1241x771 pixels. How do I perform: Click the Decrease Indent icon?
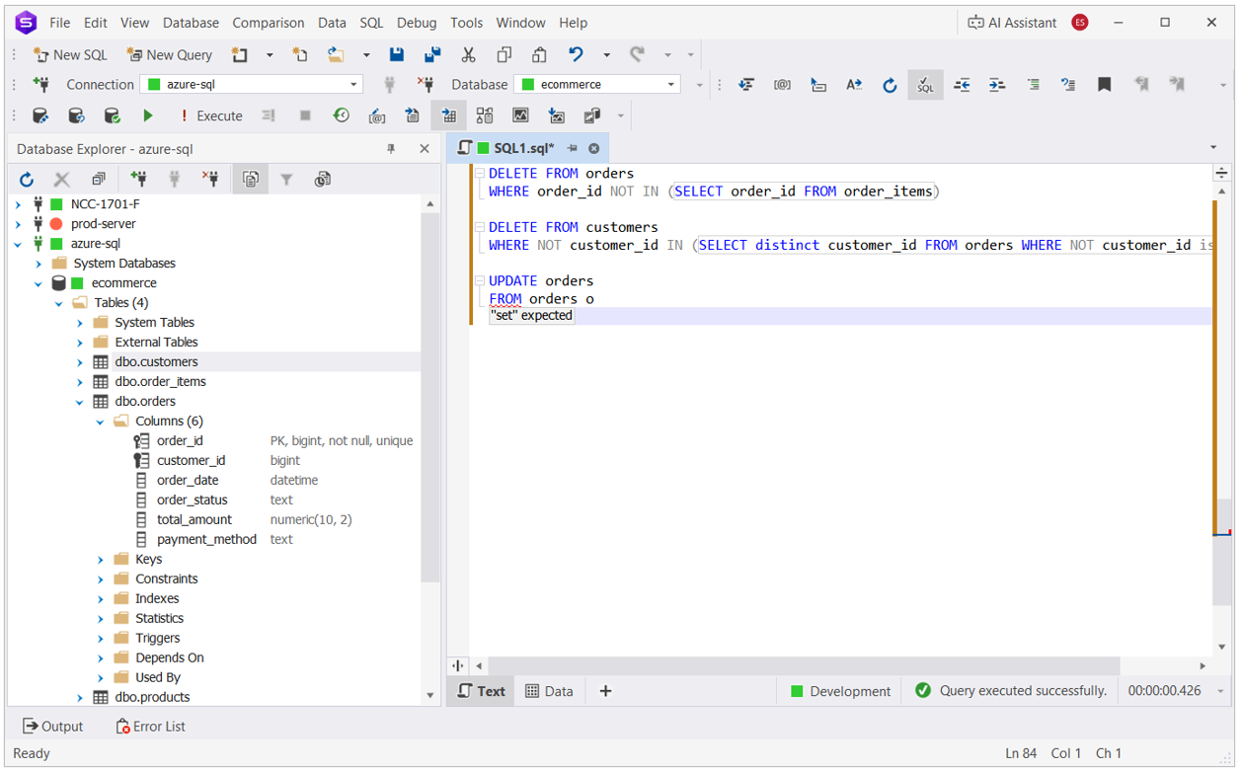tap(962, 85)
